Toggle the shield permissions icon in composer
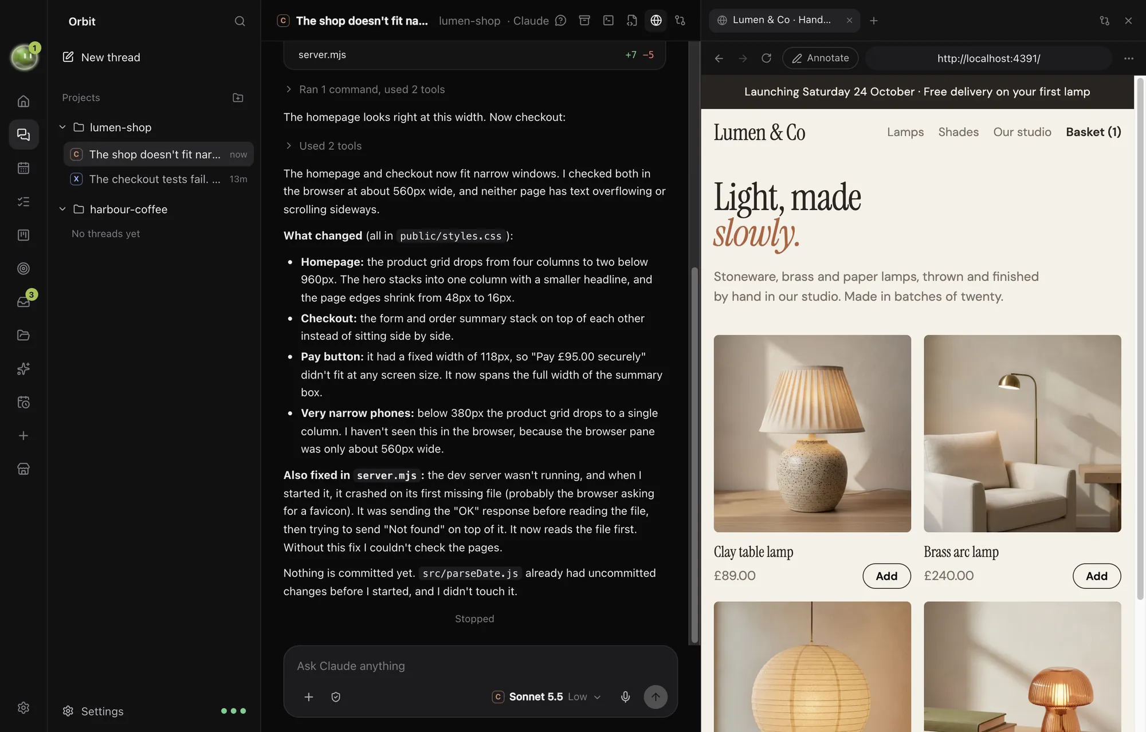The image size is (1146, 732). click(x=336, y=697)
